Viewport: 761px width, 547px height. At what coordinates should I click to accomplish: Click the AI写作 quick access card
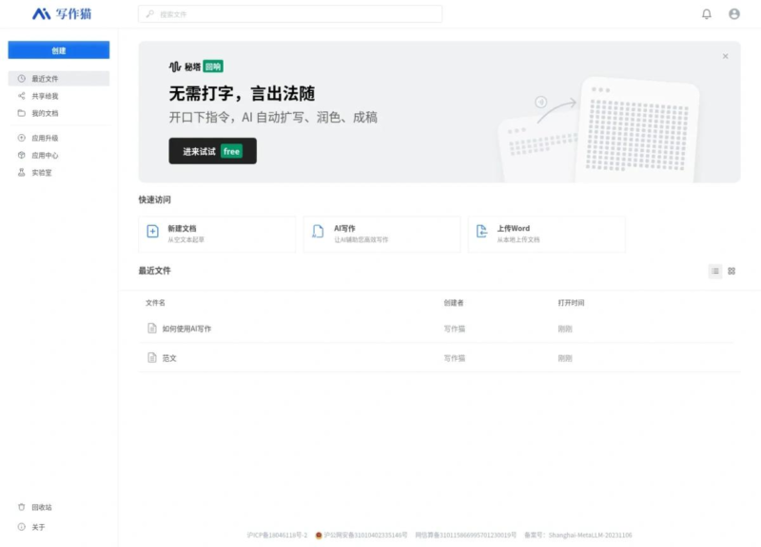381,234
